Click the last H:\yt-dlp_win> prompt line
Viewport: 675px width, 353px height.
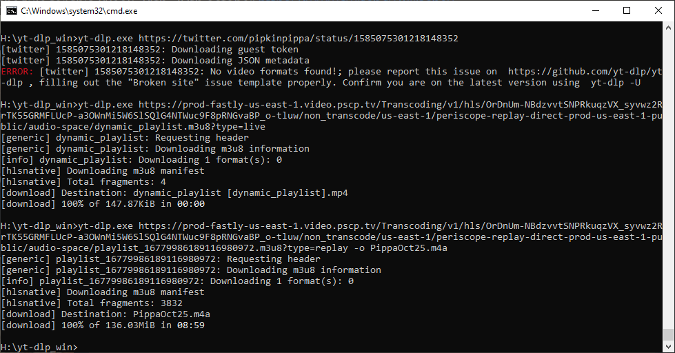[39, 347]
